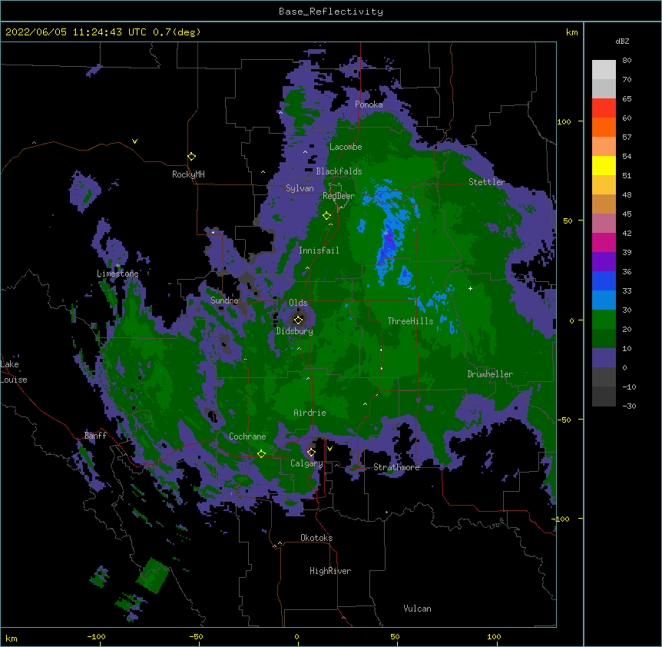Click the Vulcan label
Image resolution: width=662 pixels, height=647 pixels.
pos(417,609)
